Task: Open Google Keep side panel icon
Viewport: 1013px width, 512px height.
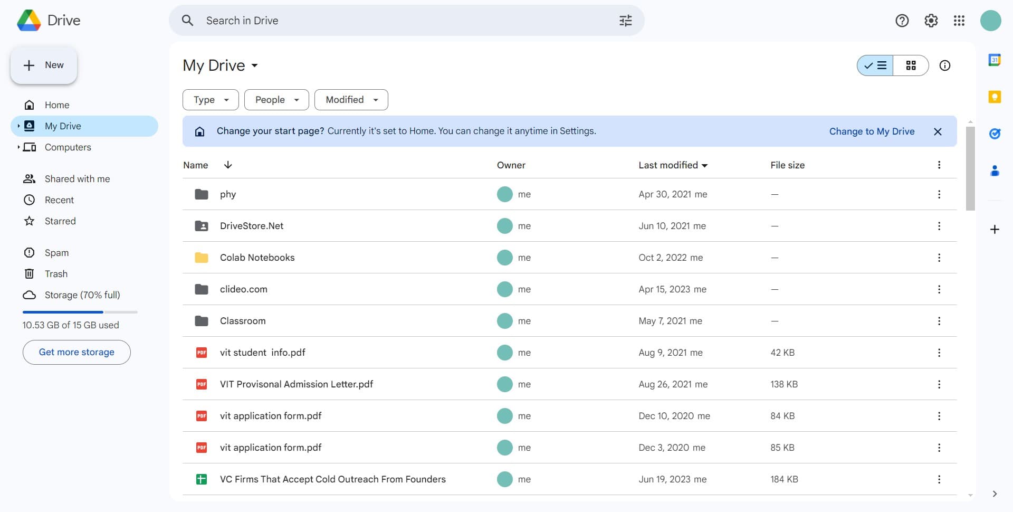Action: click(x=995, y=97)
